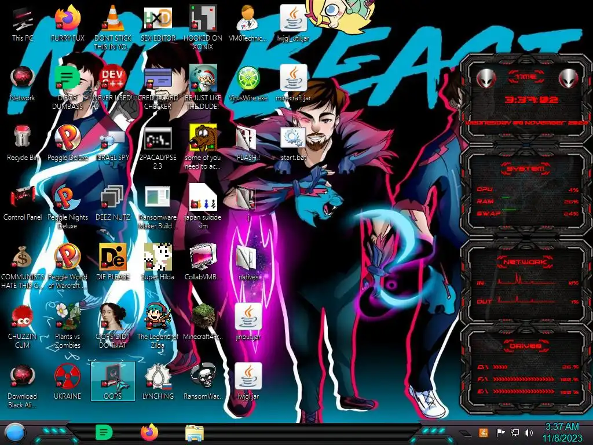
Task: Open the This PC desktop icon
Action: [23, 24]
